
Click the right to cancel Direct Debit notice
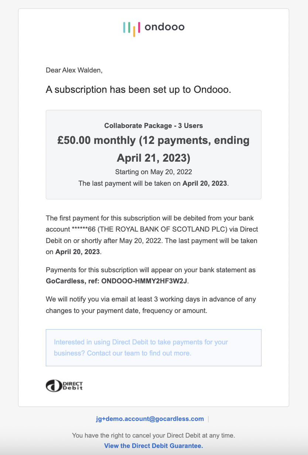(153, 435)
